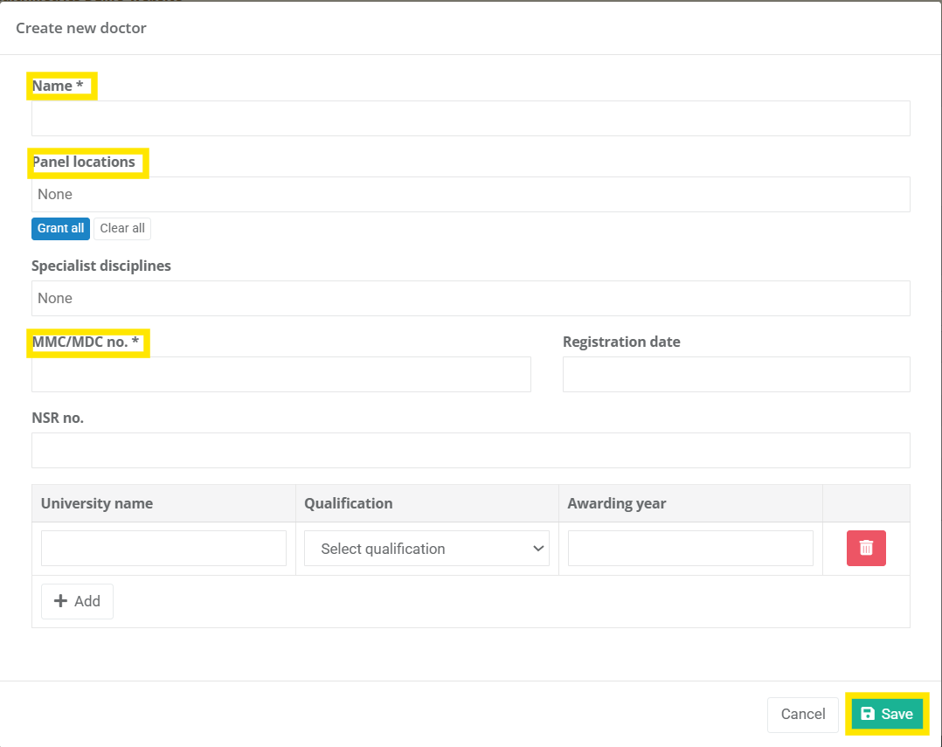Click the floppy disk icon on Save
This screenshot has width=942, height=747.
tap(868, 714)
